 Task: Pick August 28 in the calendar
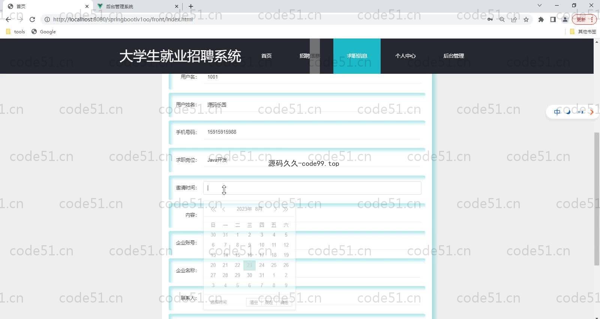[x=225, y=275]
